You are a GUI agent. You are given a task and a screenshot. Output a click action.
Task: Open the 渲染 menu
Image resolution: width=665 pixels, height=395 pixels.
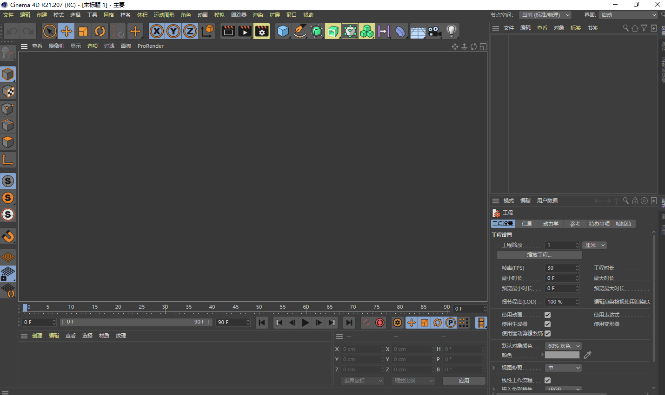[x=258, y=14]
